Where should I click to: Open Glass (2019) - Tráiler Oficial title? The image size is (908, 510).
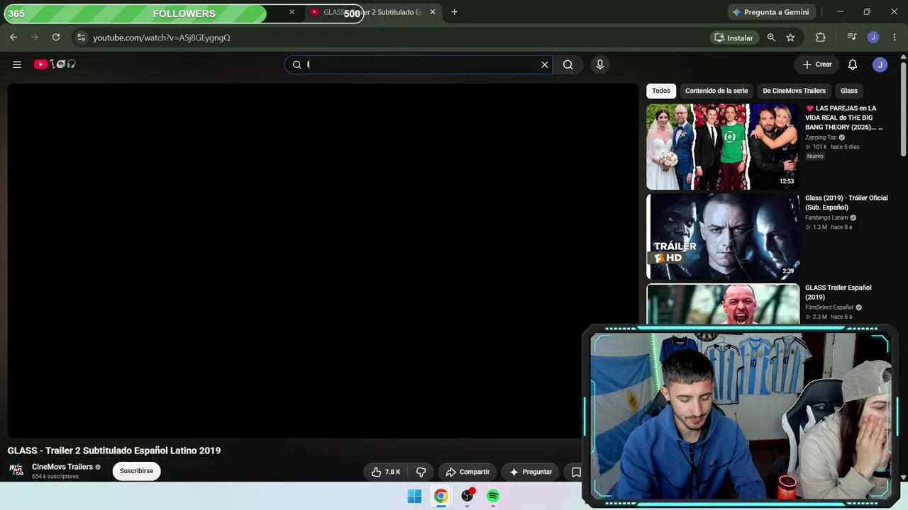point(846,203)
